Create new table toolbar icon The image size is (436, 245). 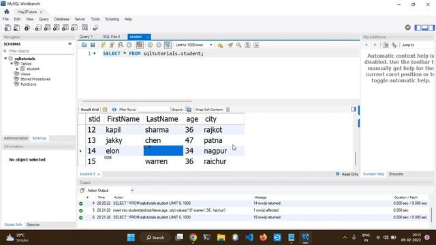tap(47, 27)
